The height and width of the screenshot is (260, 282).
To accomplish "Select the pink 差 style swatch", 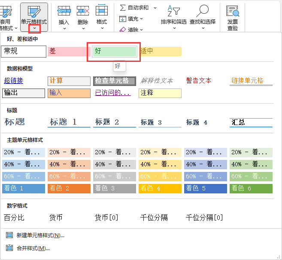I will tap(69, 51).
